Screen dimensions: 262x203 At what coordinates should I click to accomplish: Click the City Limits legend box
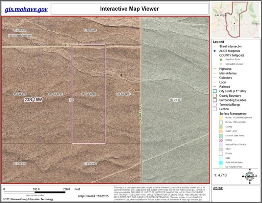tap(214, 91)
